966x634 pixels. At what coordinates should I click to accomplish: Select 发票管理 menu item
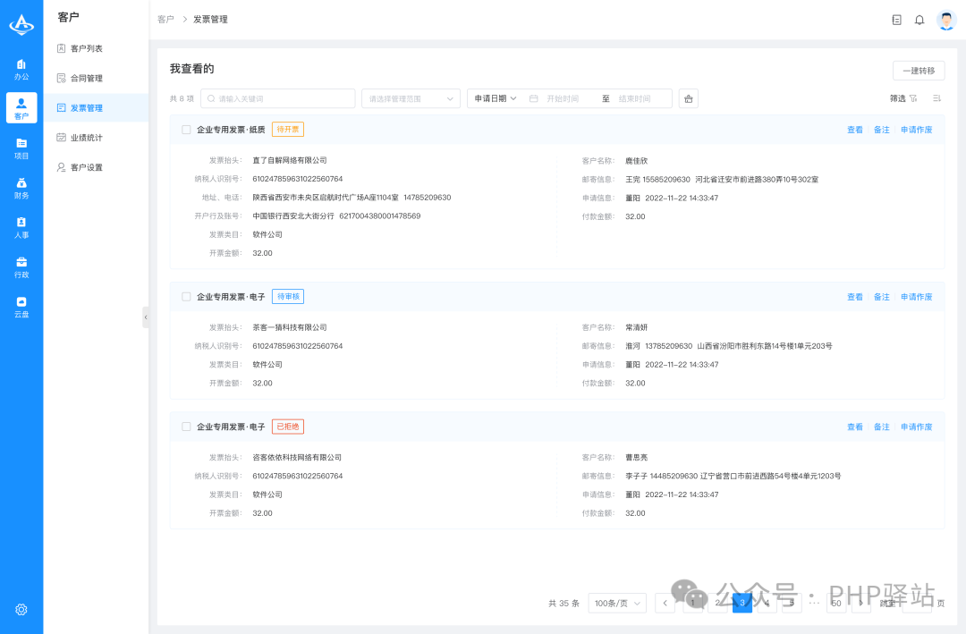(96, 108)
